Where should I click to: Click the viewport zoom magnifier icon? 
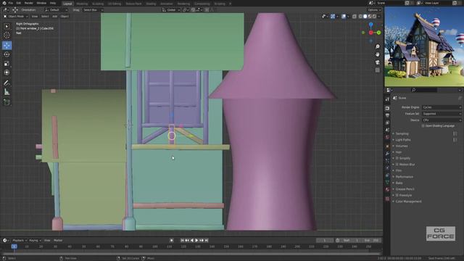tap(377, 46)
